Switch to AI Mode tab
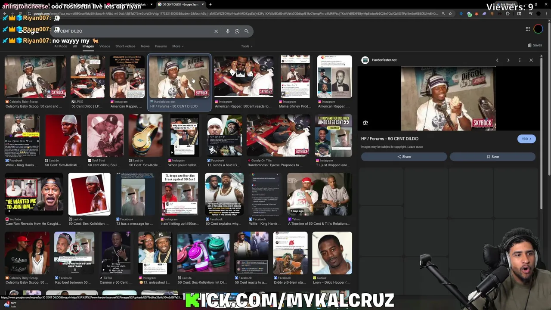Image resolution: width=551 pixels, height=310 pixels. pos(61,46)
